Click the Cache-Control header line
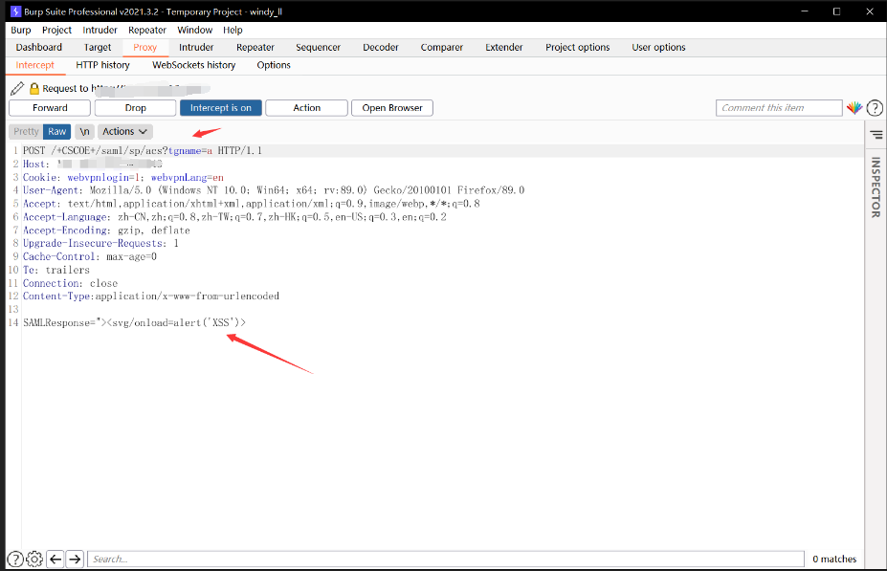 (89, 256)
